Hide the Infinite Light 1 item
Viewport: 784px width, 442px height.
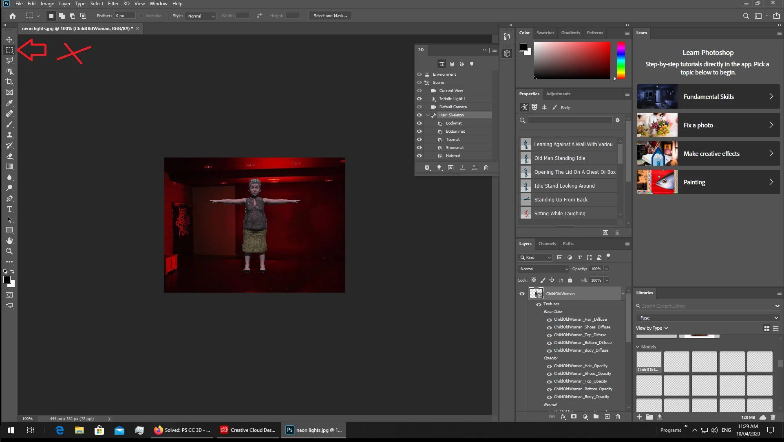[x=419, y=99]
